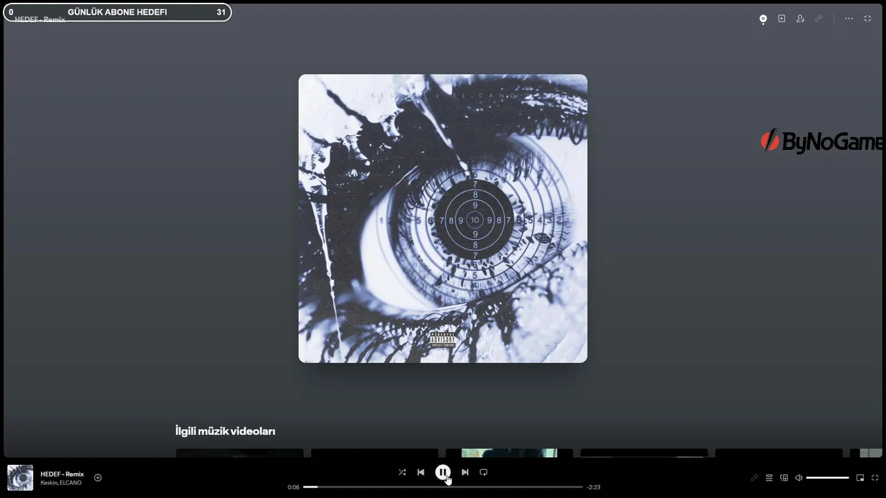Toggle the -2:23 remaining time display
The height and width of the screenshot is (498, 886).
(593, 487)
